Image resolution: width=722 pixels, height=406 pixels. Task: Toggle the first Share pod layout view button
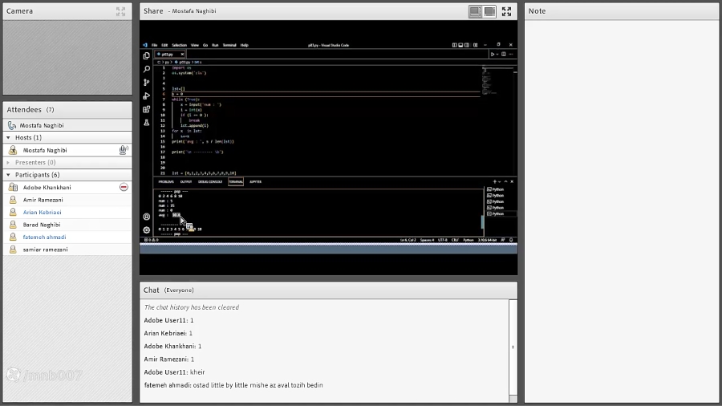click(x=475, y=11)
